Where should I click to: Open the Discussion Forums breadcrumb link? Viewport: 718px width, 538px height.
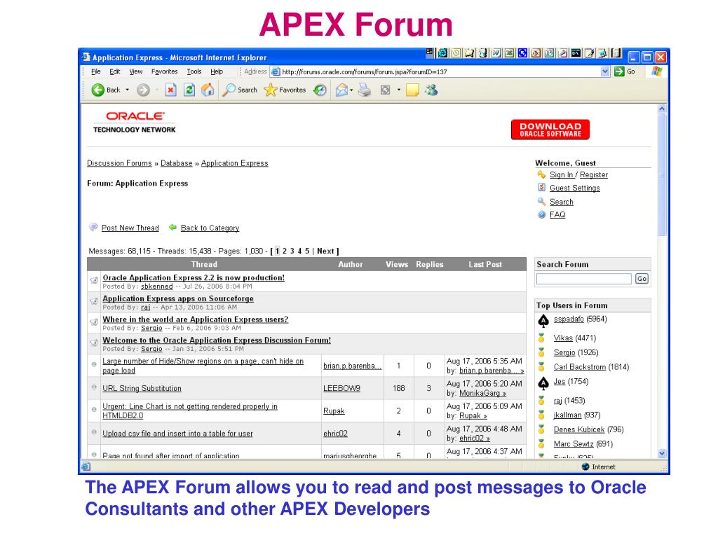(x=119, y=163)
